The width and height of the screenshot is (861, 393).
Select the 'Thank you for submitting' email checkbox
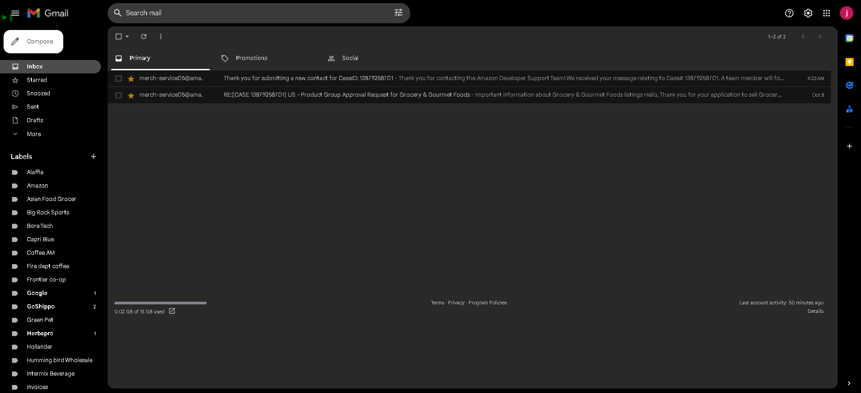119,79
